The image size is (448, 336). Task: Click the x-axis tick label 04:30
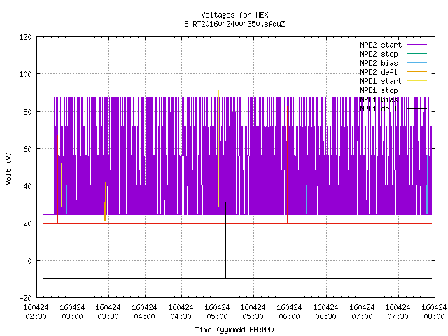181,316
